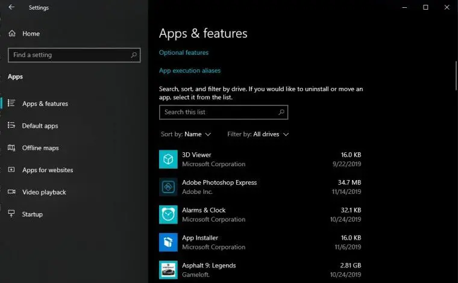Click the Video playback camera icon
Viewport: 458px width, 283px height.
pyautogui.click(x=11, y=191)
